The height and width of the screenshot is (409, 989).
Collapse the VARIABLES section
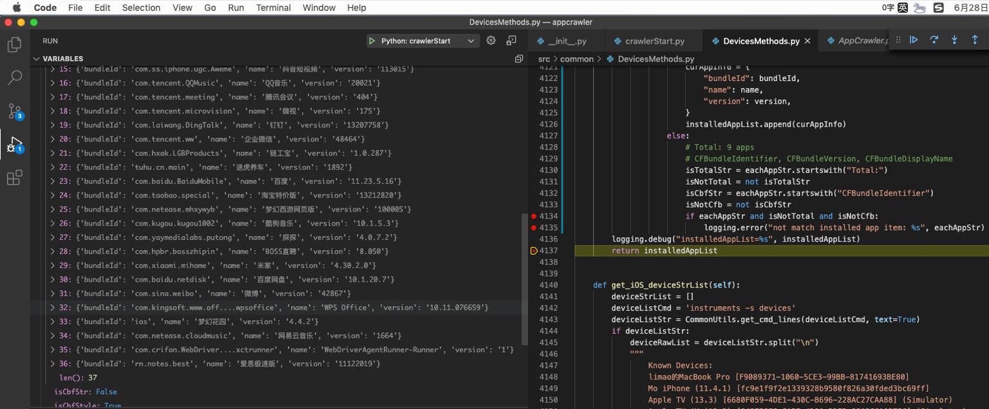coord(37,59)
